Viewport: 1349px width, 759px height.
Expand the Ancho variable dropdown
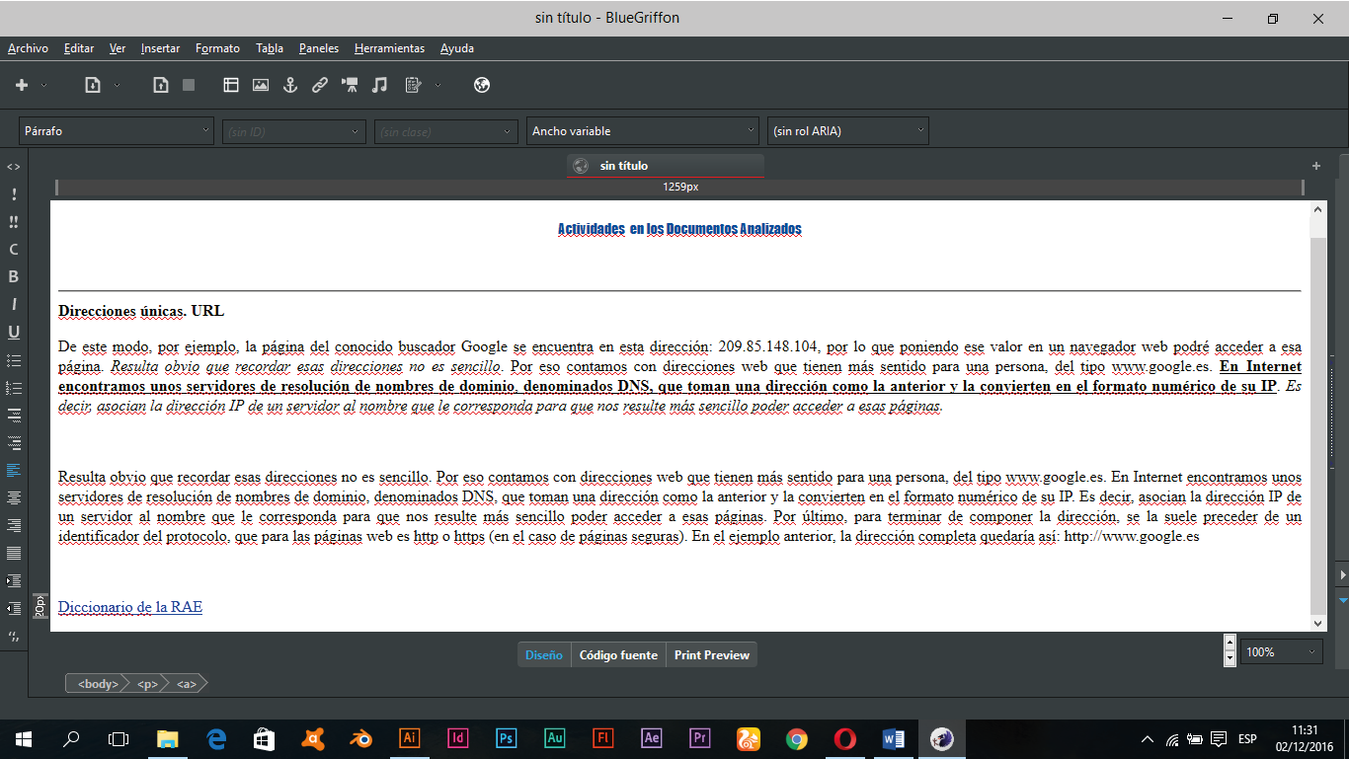[x=642, y=131]
